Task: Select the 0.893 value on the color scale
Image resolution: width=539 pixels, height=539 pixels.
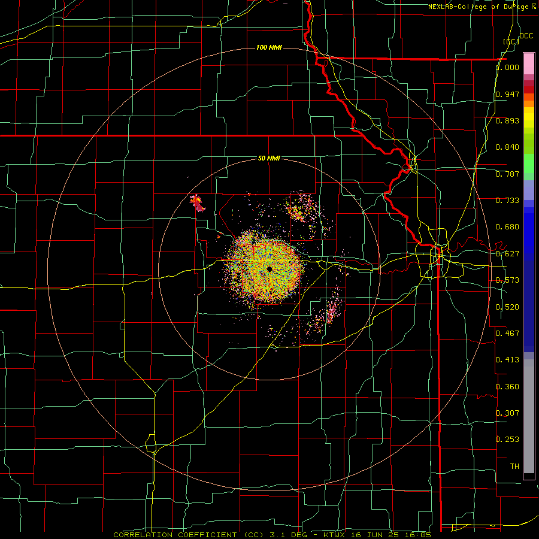Action: pyautogui.click(x=508, y=120)
